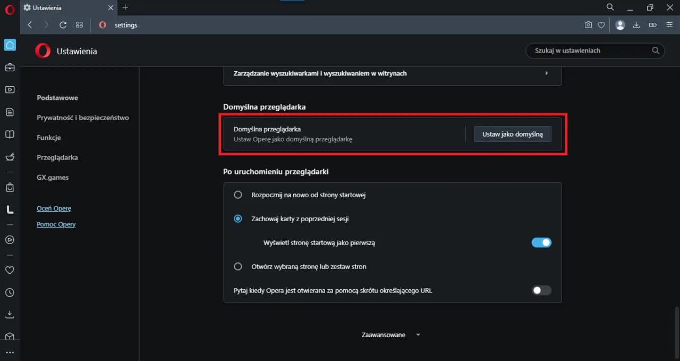
Task: Open bookmarks book icon in the sidebar
Action: point(10,134)
